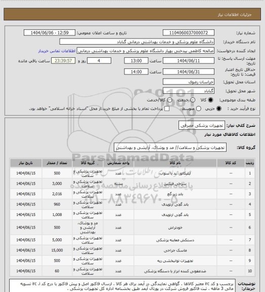265x292 pixels.
Task: Click the buyer organization name field
Action: point(137,42)
